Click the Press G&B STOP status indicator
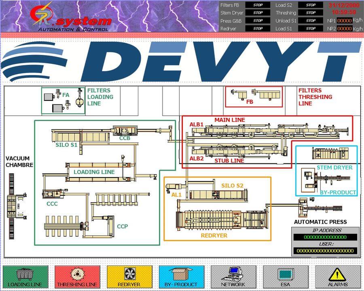Screen dimensions: 364x291 click(x=258, y=21)
